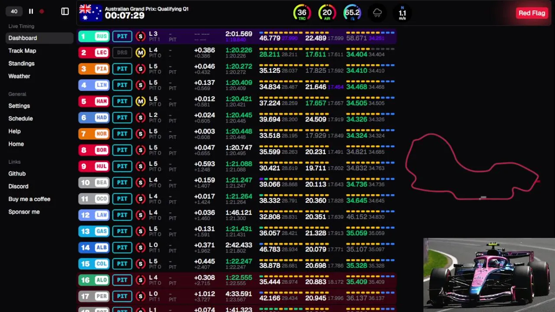Click the delay counter showing 40
Viewport: 555px width, 312px height.
point(14,12)
